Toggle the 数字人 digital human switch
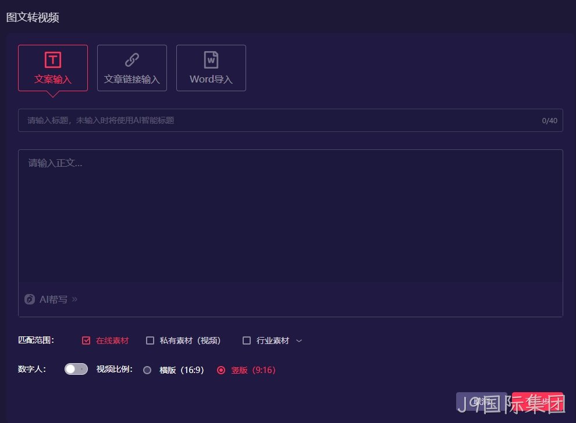576x423 pixels. tap(76, 369)
